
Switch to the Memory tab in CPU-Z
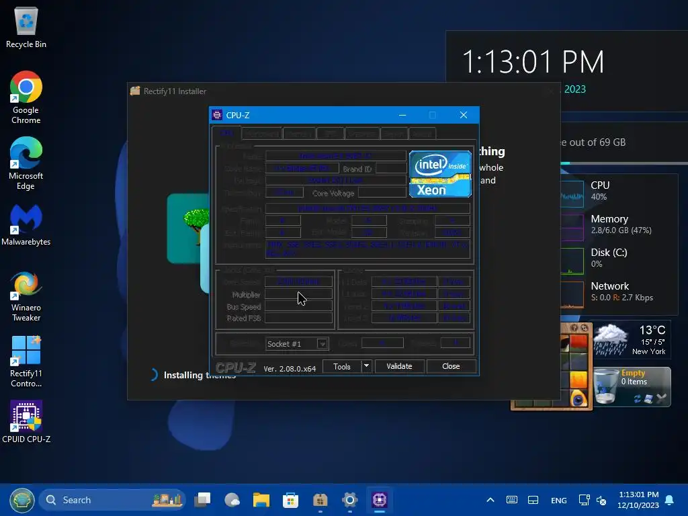(299, 134)
